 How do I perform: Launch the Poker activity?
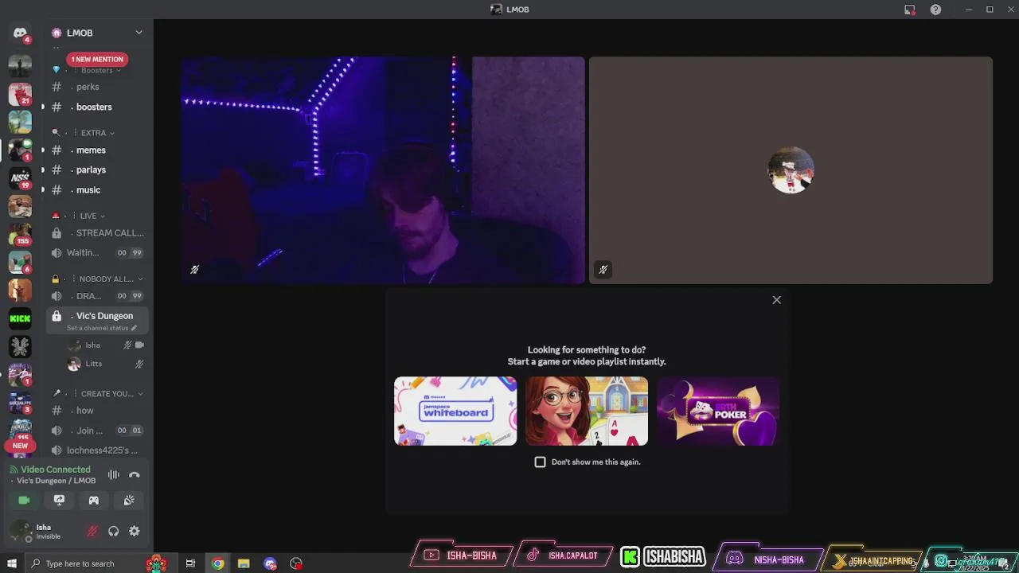click(x=718, y=411)
